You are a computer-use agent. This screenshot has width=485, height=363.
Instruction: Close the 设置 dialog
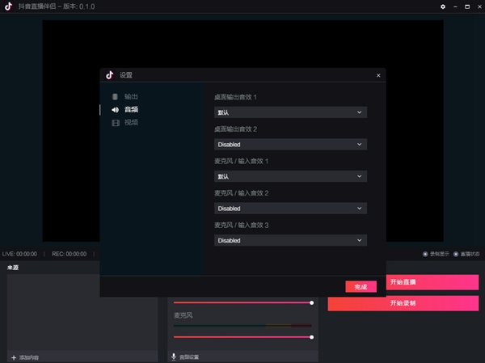378,75
